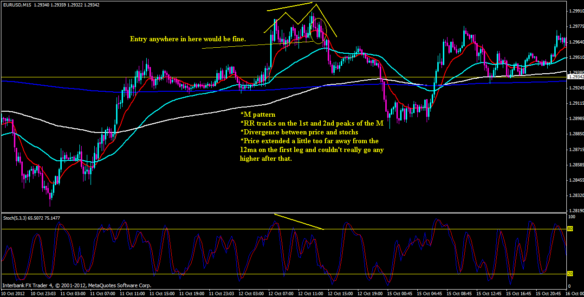Select the yellow 80 stochastic level tag
Viewport: 584px width, 297px height.
pos(571,229)
